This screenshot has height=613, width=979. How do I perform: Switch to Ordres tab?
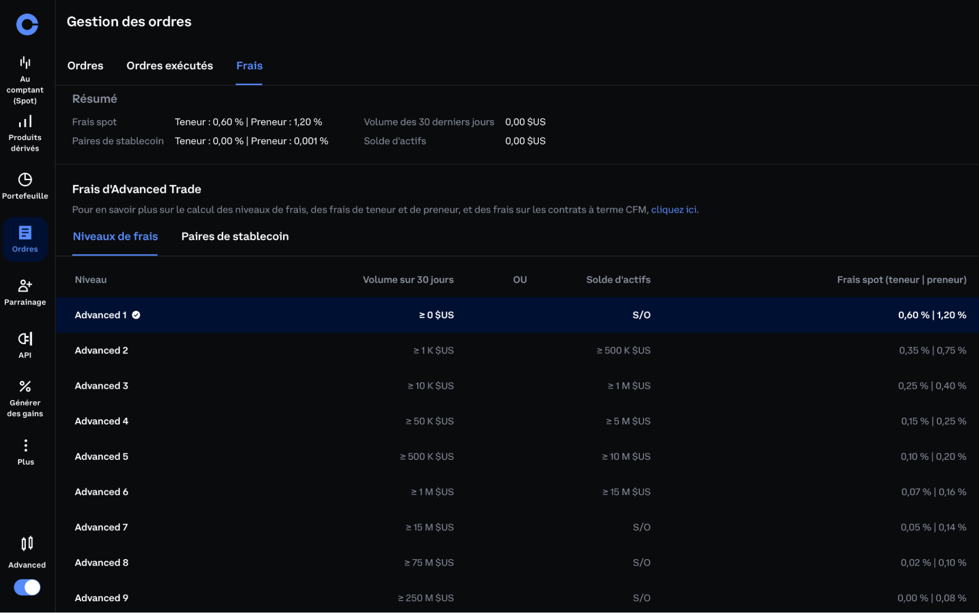coord(85,66)
